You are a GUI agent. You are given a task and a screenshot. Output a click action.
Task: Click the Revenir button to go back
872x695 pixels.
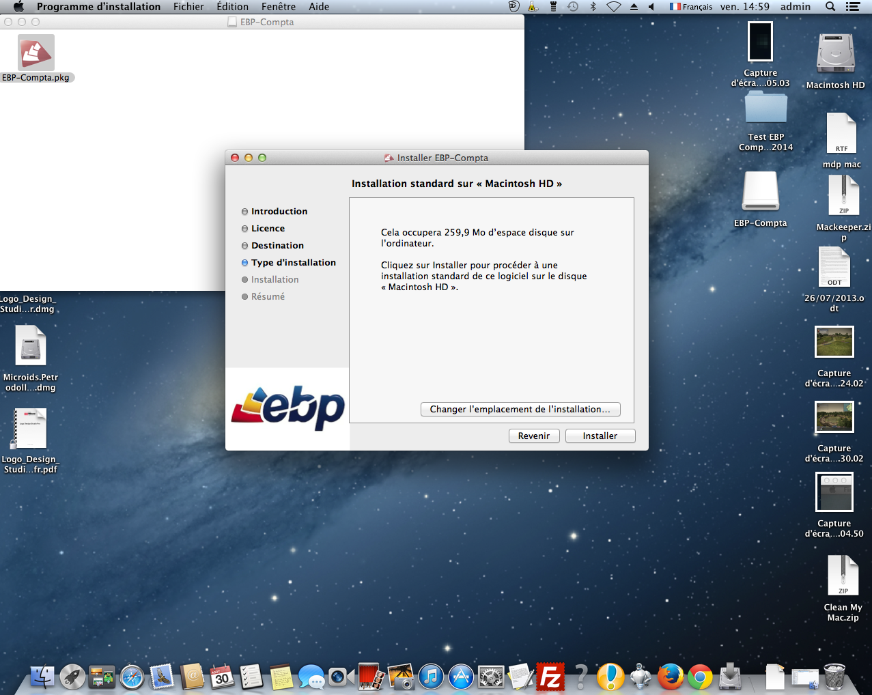point(534,436)
